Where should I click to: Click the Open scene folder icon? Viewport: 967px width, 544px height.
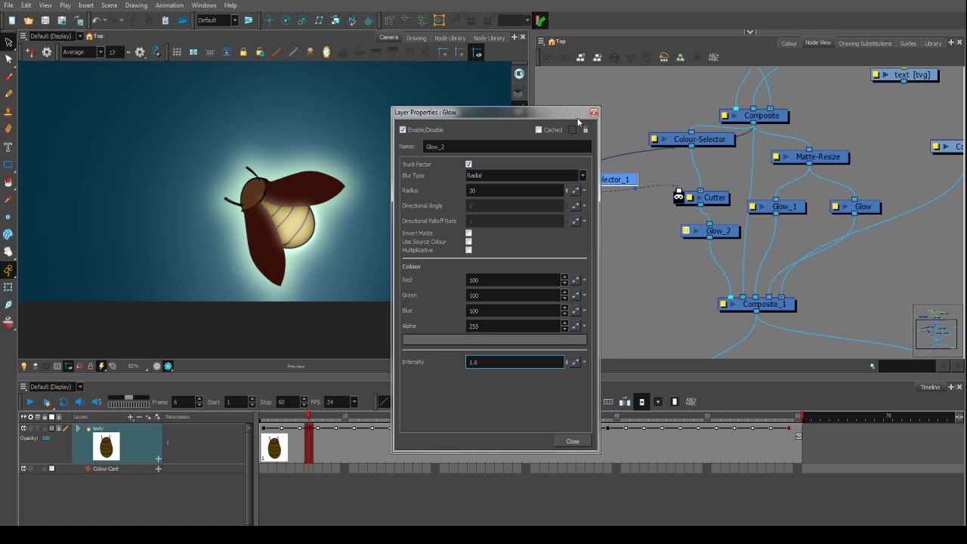28,20
